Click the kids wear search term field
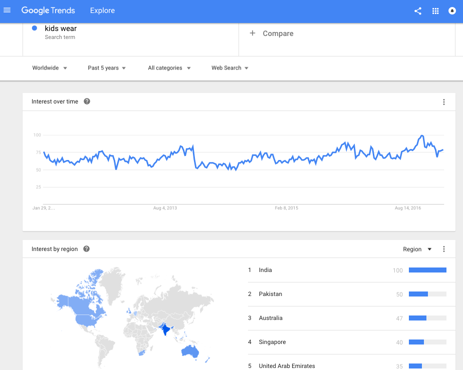Viewport: 463px width, 370px height. (130, 39)
